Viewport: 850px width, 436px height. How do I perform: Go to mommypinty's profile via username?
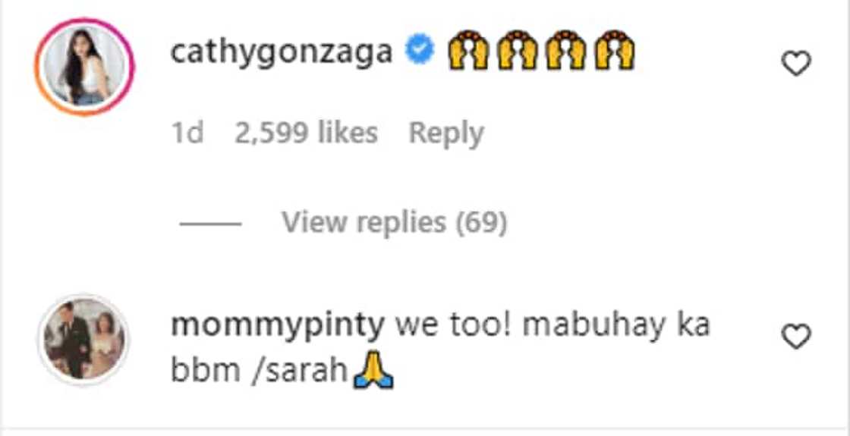[x=278, y=326]
